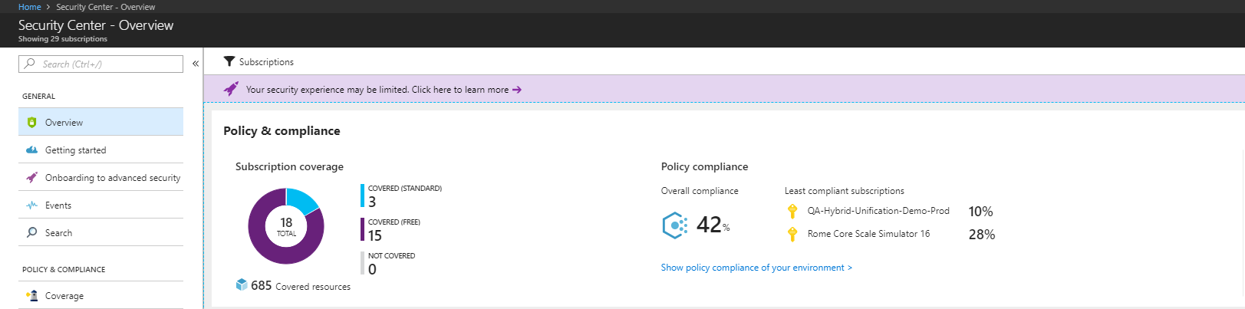Click the Search (Ctrl+/) input field
The image size is (1245, 309).
tap(100, 64)
